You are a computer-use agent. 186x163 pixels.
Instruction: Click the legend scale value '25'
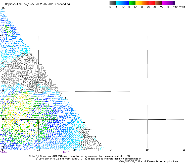[142, 7]
